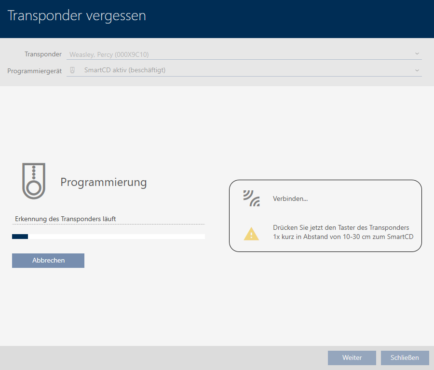Click the large transponder programming icon
The image size is (434, 370).
[x=34, y=181]
